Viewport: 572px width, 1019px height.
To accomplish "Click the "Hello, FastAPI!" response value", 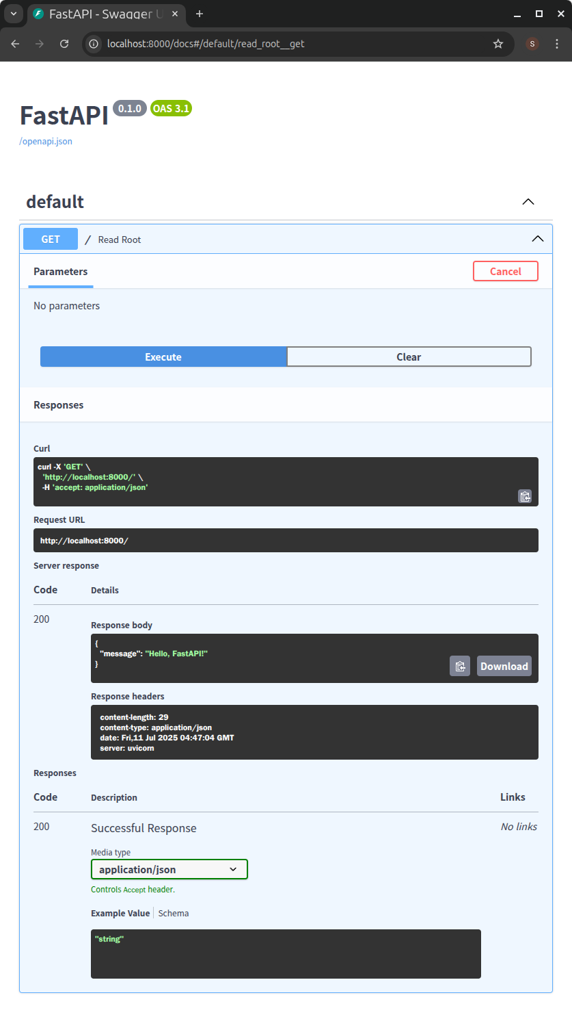I will pyautogui.click(x=176, y=654).
